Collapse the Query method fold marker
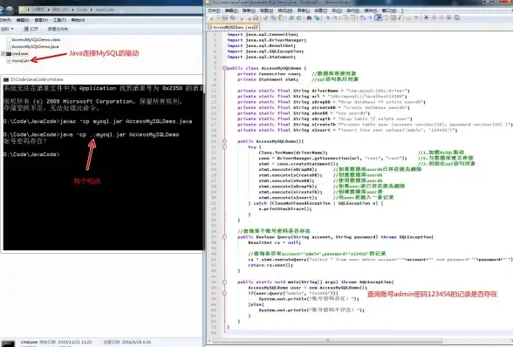Image resolution: width=513 pixels, height=347 pixels. pos(224,237)
